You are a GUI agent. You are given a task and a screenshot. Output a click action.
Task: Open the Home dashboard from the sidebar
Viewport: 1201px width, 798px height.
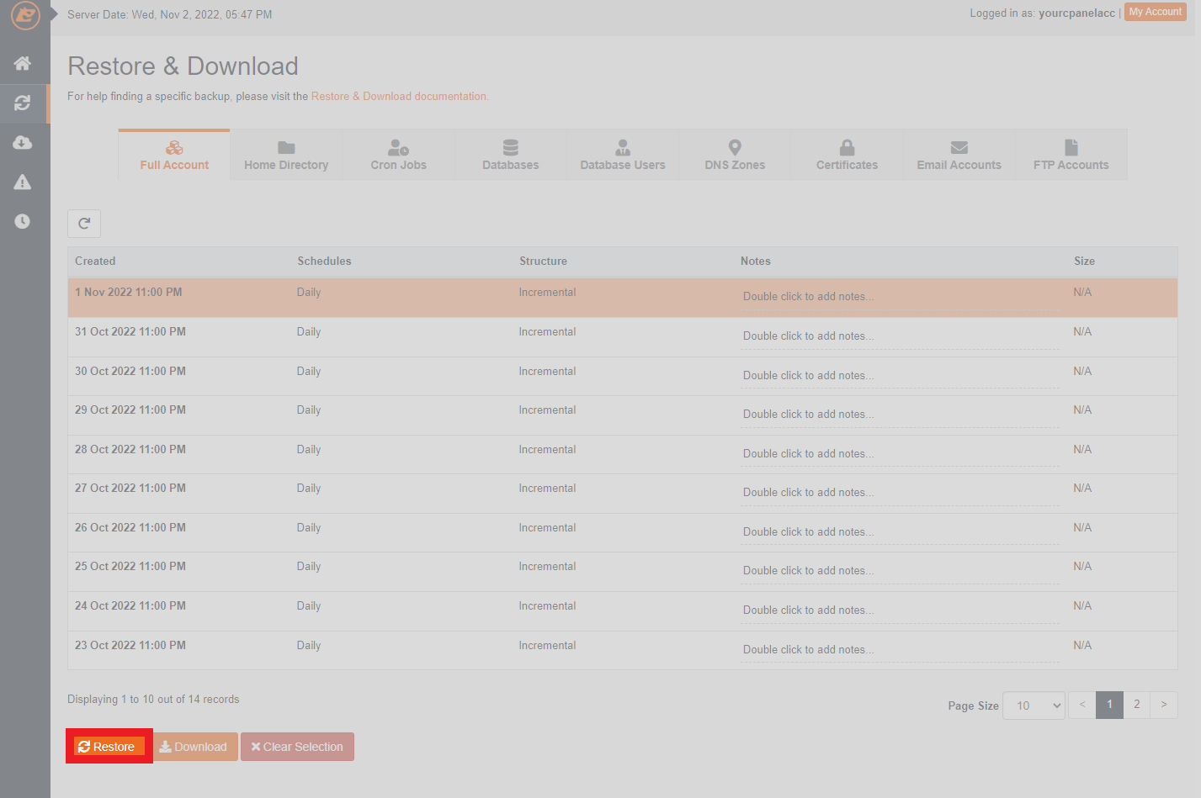click(24, 62)
